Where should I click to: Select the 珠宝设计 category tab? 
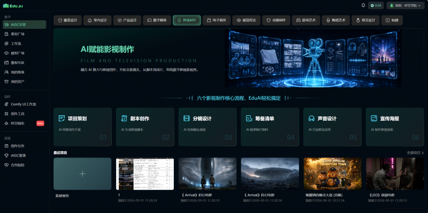[x=365, y=20]
